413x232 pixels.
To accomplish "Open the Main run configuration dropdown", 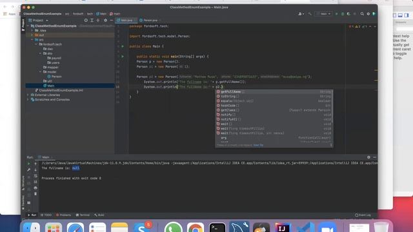I will click(x=323, y=14).
